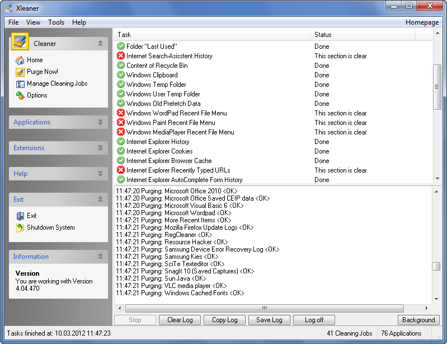Click the Log off button
Viewport: 447px width, 344px height.
tap(314, 320)
